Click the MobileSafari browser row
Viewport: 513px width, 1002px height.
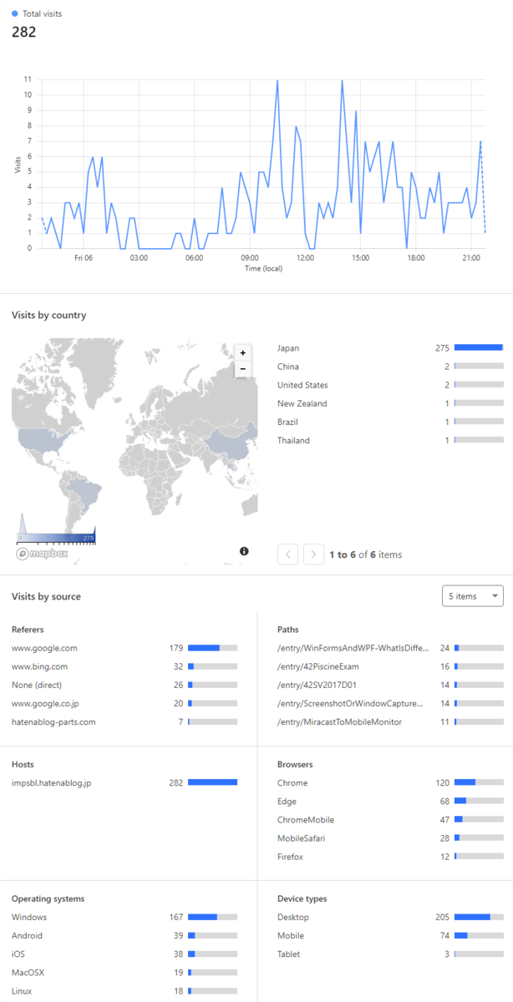390,838
